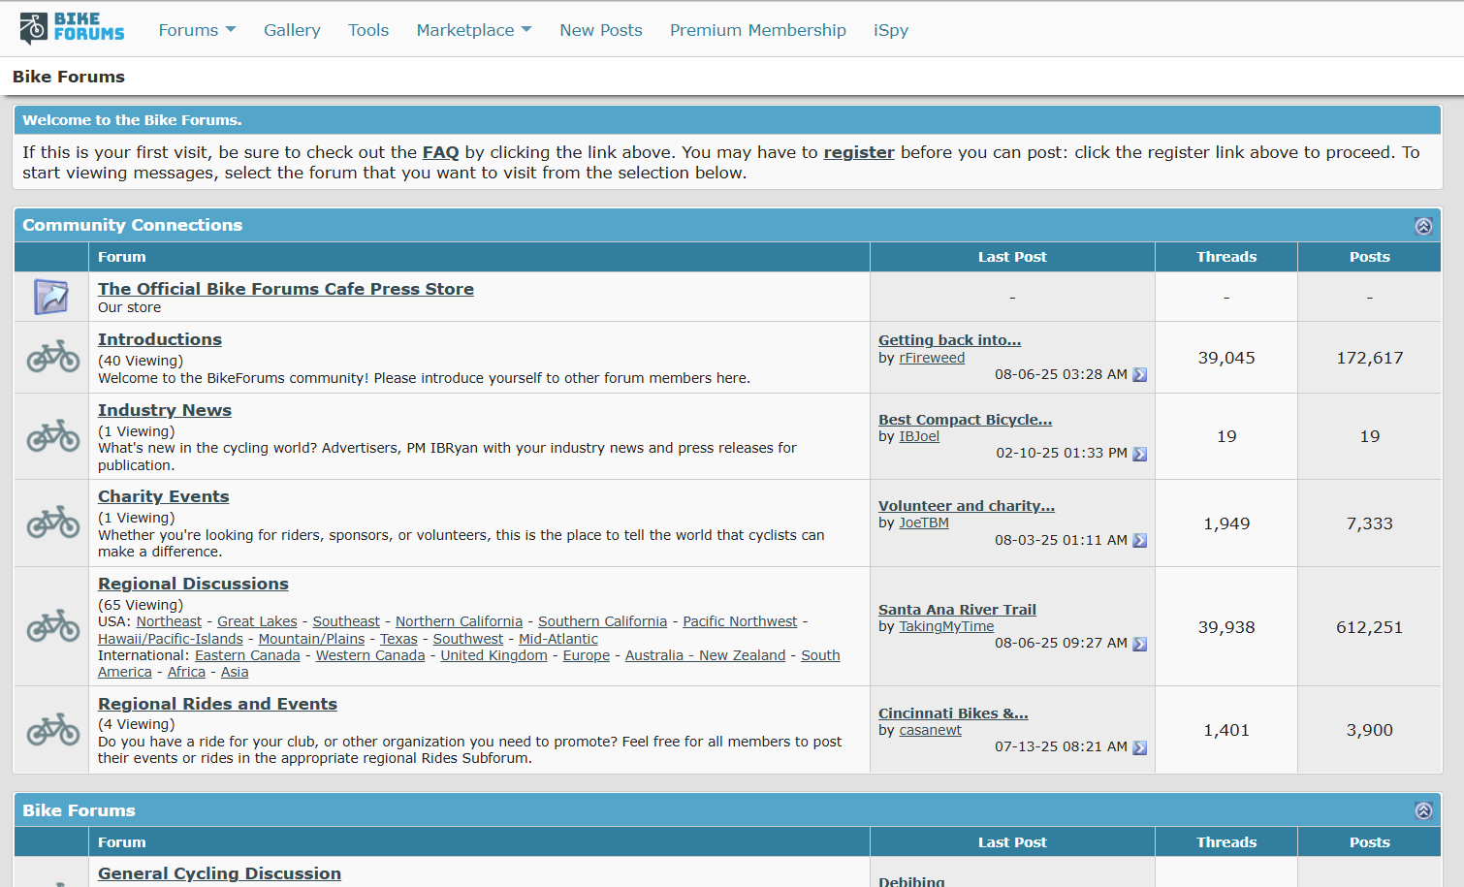
Task: Open the Western Canada subforum
Action: (x=370, y=655)
